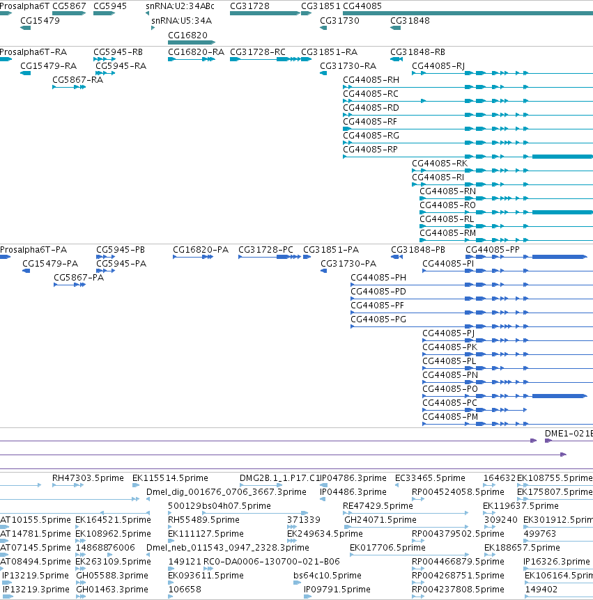Screen dimensions: 593x600
Task: Select the CG44085-RN transcript label
Action: 448,191
